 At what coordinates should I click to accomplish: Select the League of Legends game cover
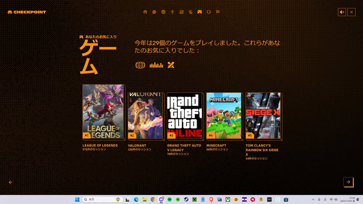coord(103,112)
